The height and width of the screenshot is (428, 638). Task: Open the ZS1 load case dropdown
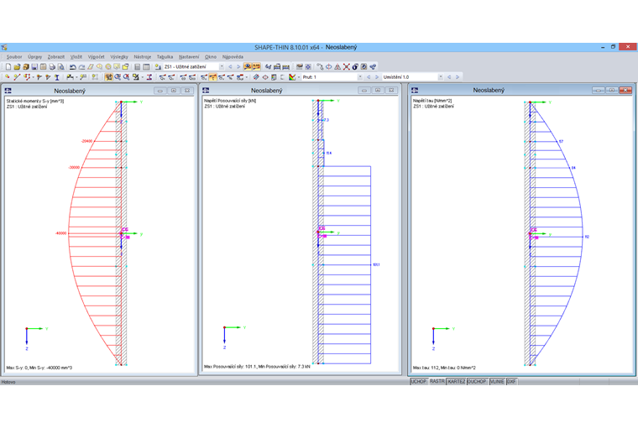pos(222,67)
